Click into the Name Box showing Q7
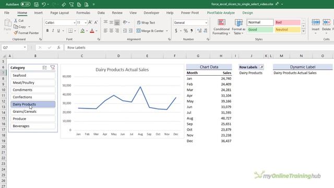 click(x=13, y=48)
